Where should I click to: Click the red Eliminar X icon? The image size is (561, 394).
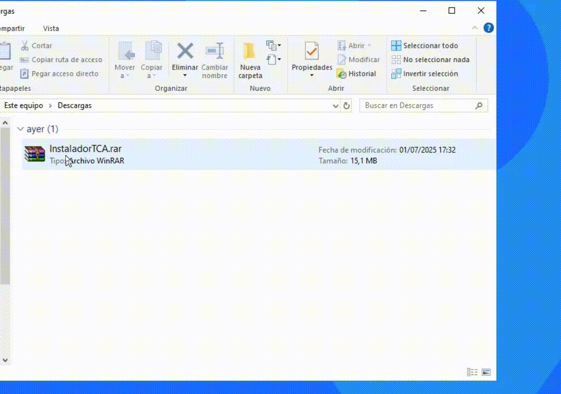point(185,51)
